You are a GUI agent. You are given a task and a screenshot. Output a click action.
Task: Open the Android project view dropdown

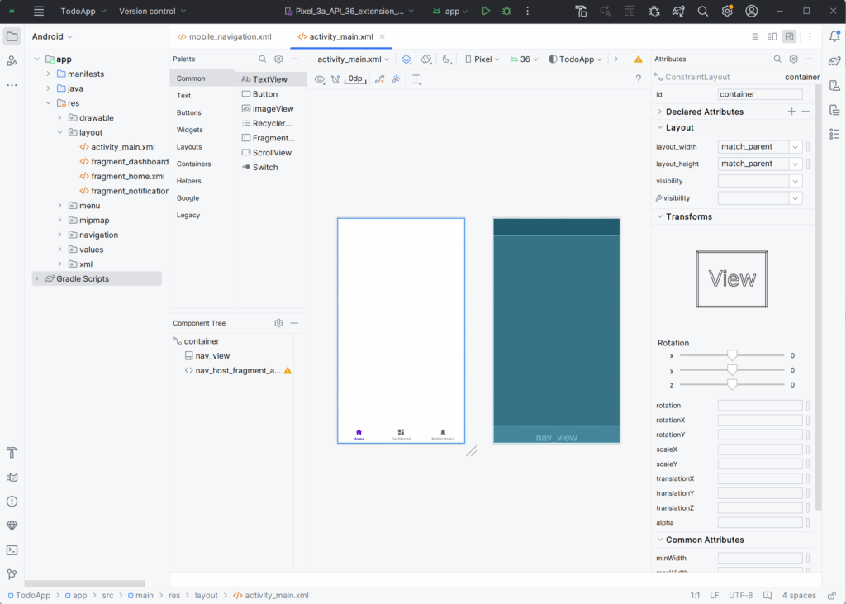[x=52, y=36]
